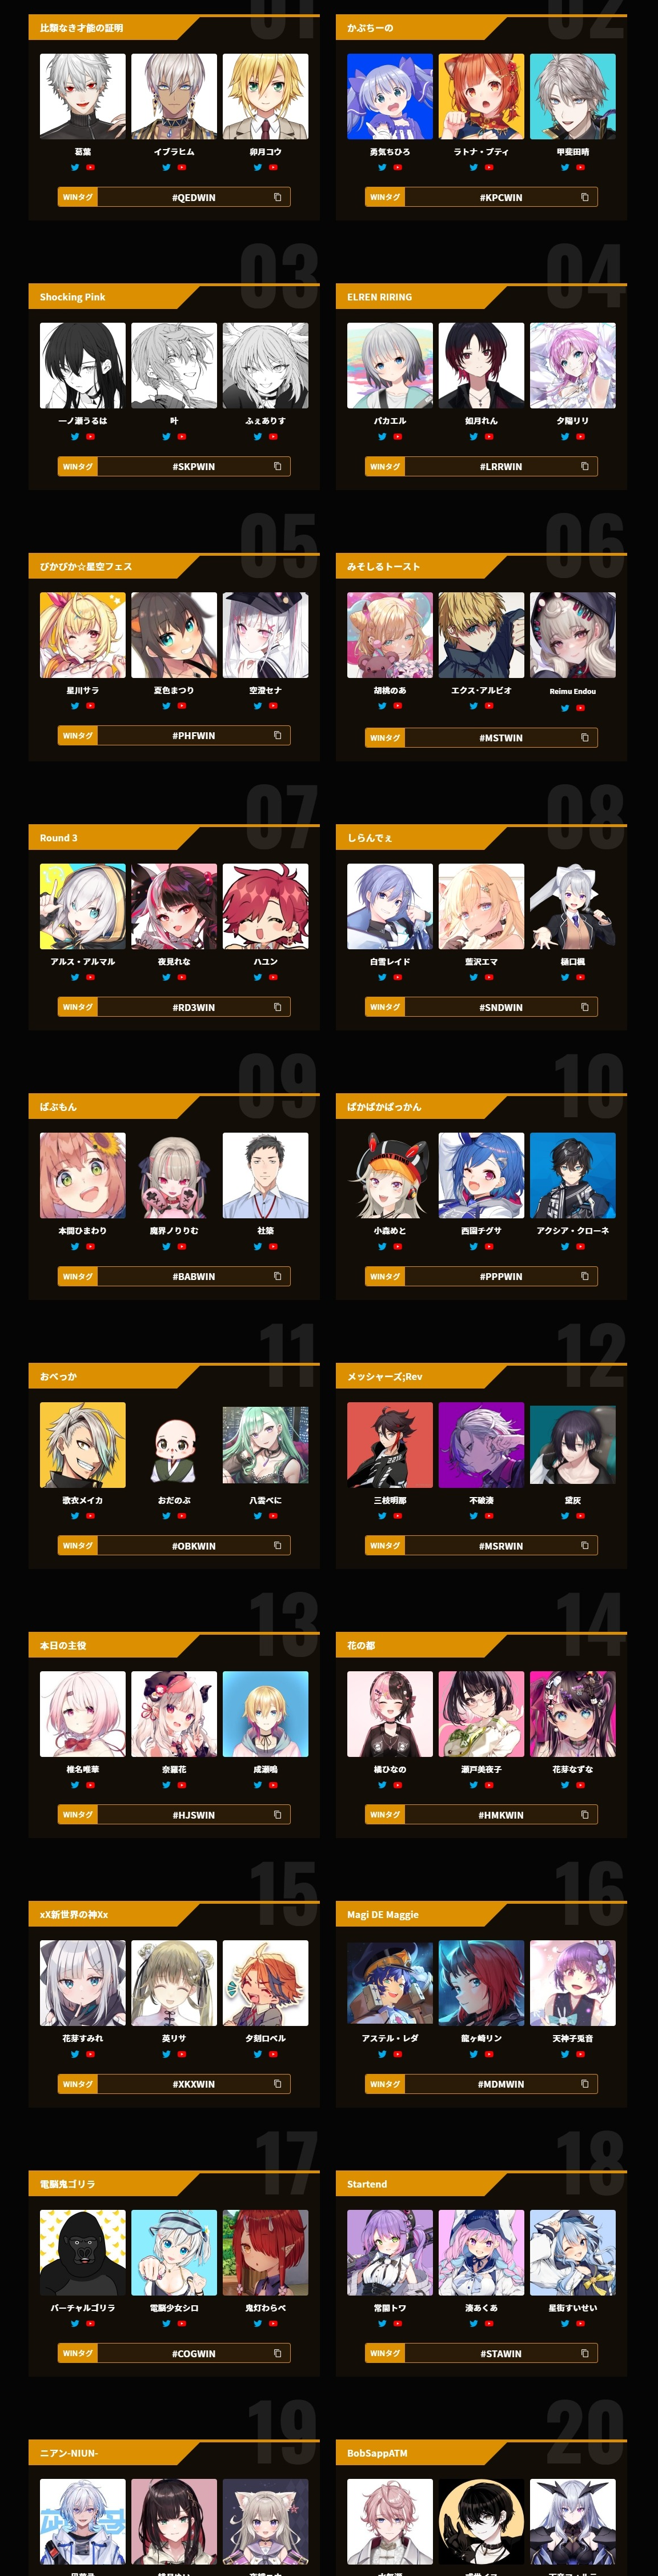Open 叶's YouTube icon link
This screenshot has width=658, height=2576.
coord(182,437)
